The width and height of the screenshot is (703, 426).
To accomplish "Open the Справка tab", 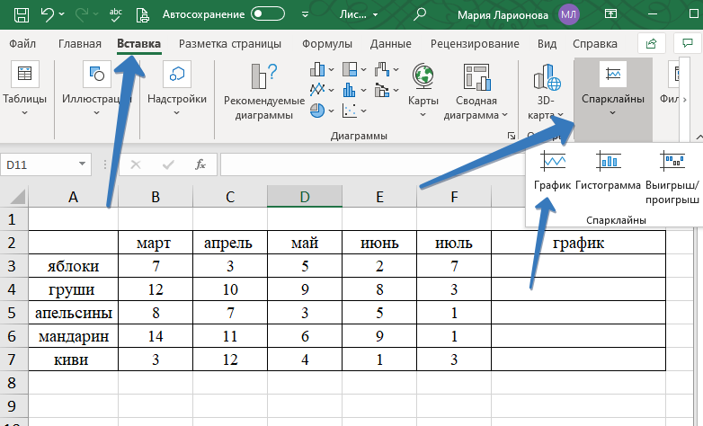I will (595, 43).
